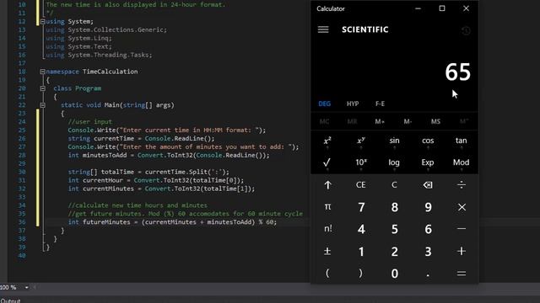540x303 pixels.
Task: Open the Calculator hamburger navigation menu
Action: 323,29
